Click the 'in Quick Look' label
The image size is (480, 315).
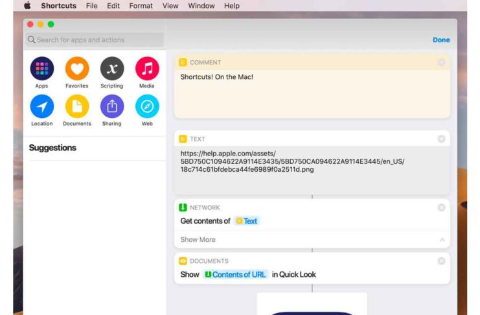[294, 275]
